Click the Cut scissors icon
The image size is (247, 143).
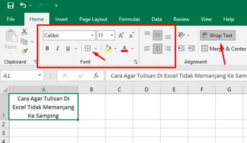point(24,32)
